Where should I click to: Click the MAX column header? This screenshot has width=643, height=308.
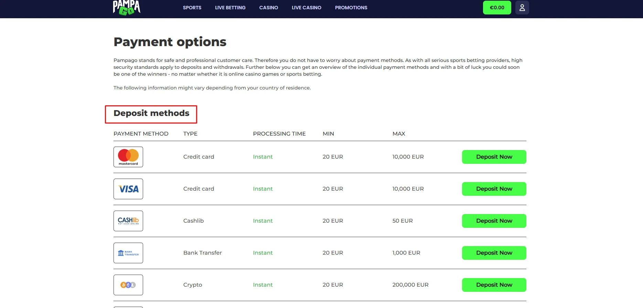click(399, 134)
